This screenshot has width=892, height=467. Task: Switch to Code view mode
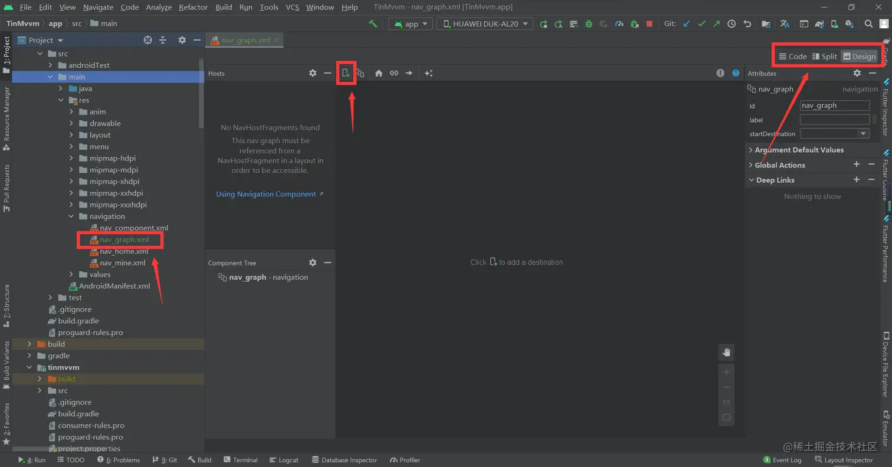click(792, 57)
